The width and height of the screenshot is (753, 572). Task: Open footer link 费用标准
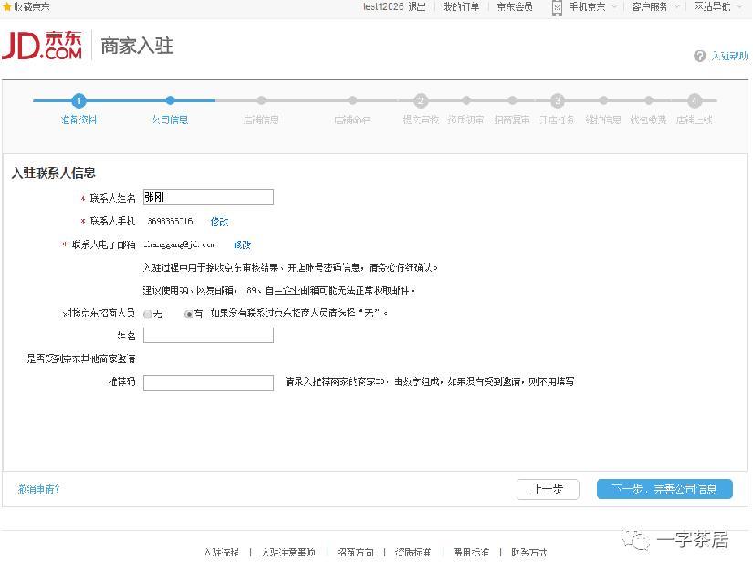coord(471,552)
